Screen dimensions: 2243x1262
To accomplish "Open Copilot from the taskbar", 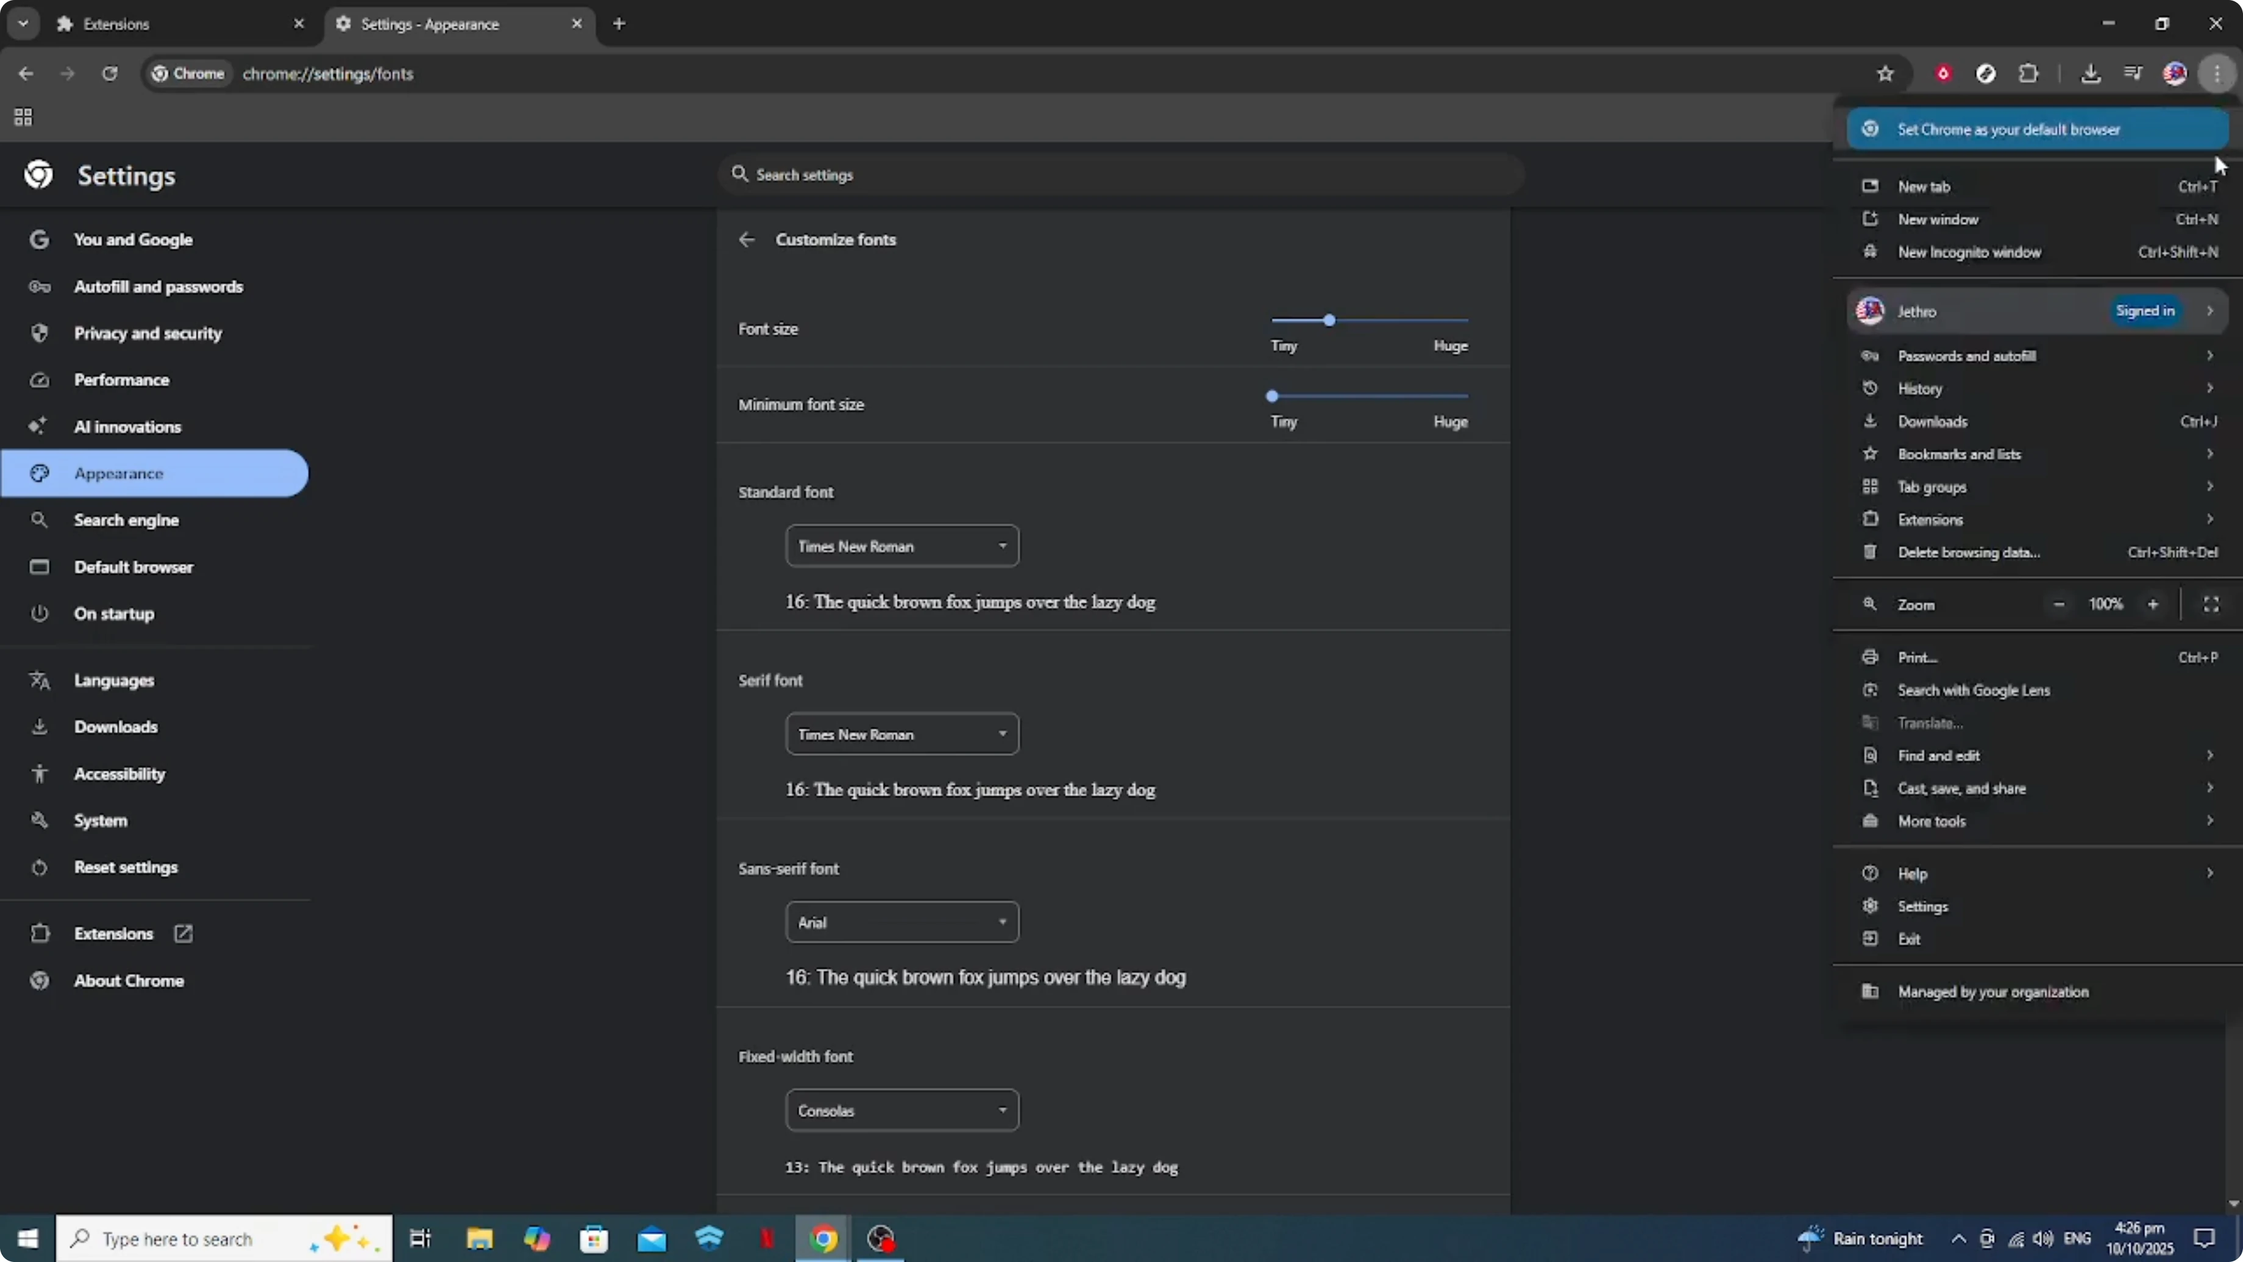I will pos(537,1238).
